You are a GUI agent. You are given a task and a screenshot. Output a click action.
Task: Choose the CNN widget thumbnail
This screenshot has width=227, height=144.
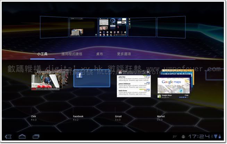tap(45, 81)
